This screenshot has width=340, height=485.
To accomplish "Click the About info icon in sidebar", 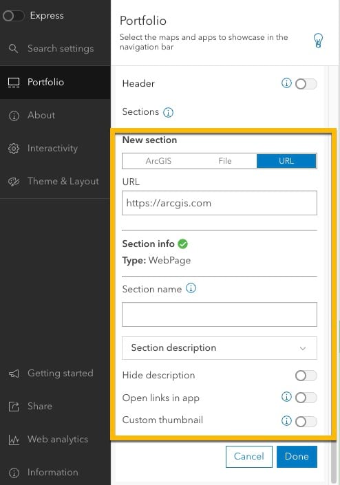I will [14, 116].
